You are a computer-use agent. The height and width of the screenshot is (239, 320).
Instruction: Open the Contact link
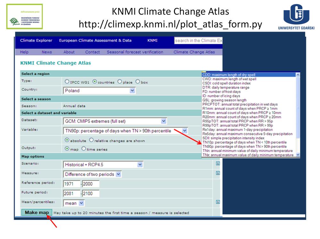pos(93,52)
